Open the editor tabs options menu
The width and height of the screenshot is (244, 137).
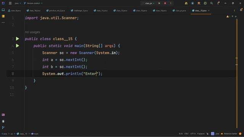tap(234, 11)
